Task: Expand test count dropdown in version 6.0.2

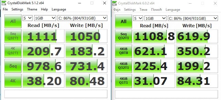Action: (138, 18)
